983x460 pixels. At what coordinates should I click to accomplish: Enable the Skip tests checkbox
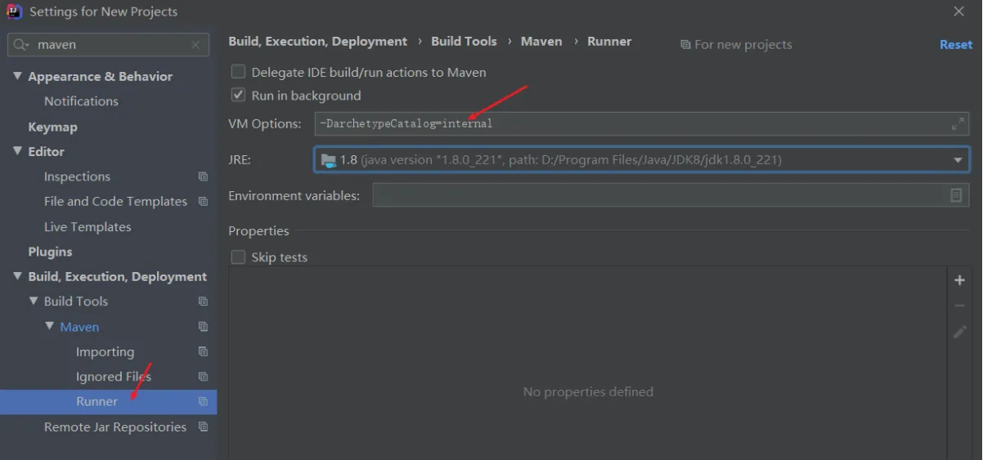pos(238,257)
